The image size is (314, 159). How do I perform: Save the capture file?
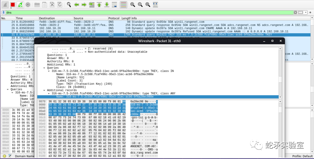pos(44,4)
